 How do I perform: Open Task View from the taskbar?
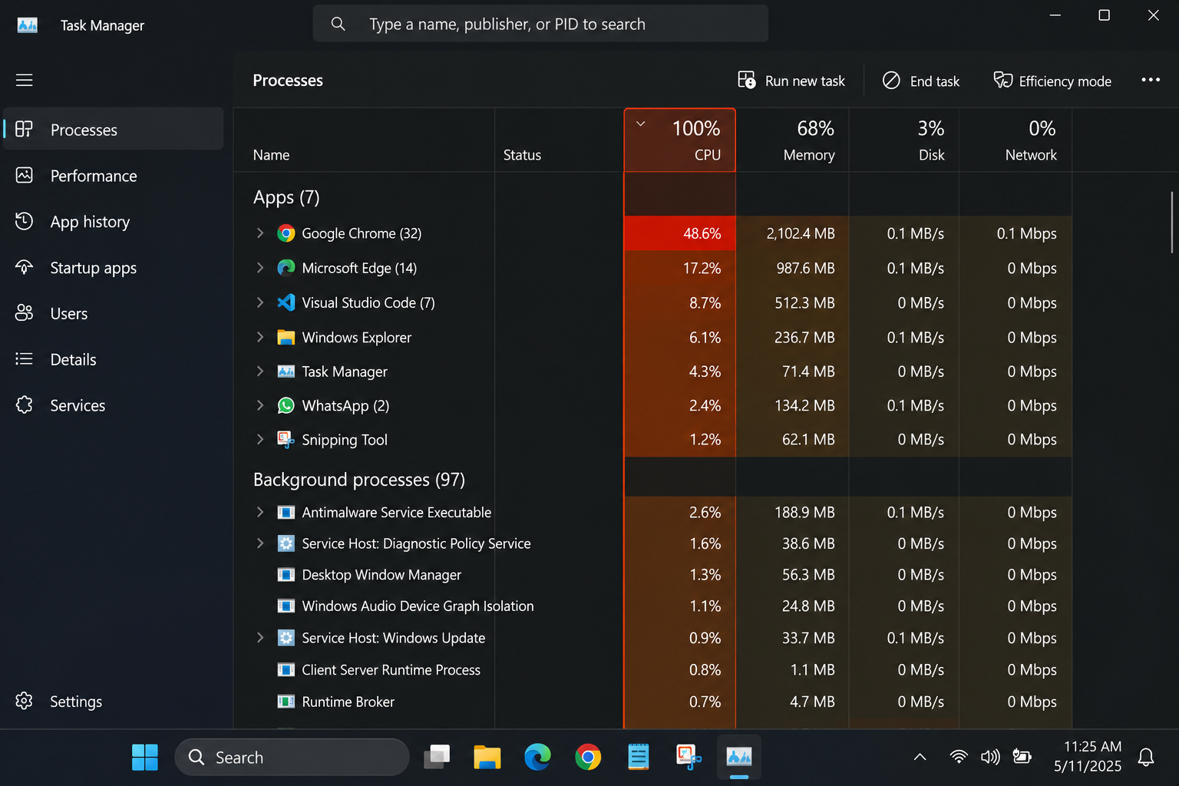tap(438, 758)
